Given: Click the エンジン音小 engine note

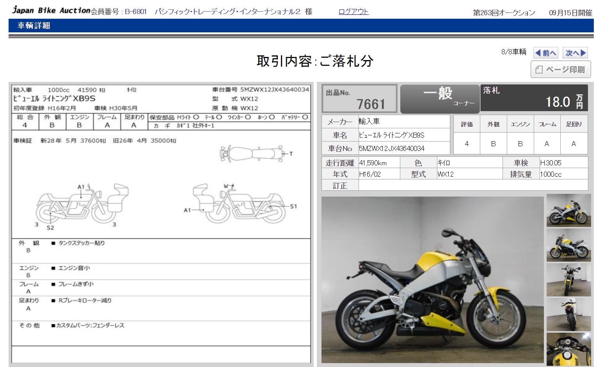Looking at the screenshot, I should (x=74, y=268).
